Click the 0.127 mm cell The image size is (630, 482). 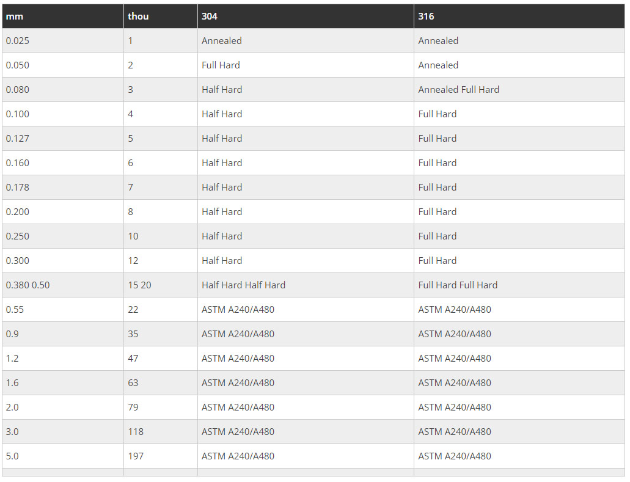point(18,139)
